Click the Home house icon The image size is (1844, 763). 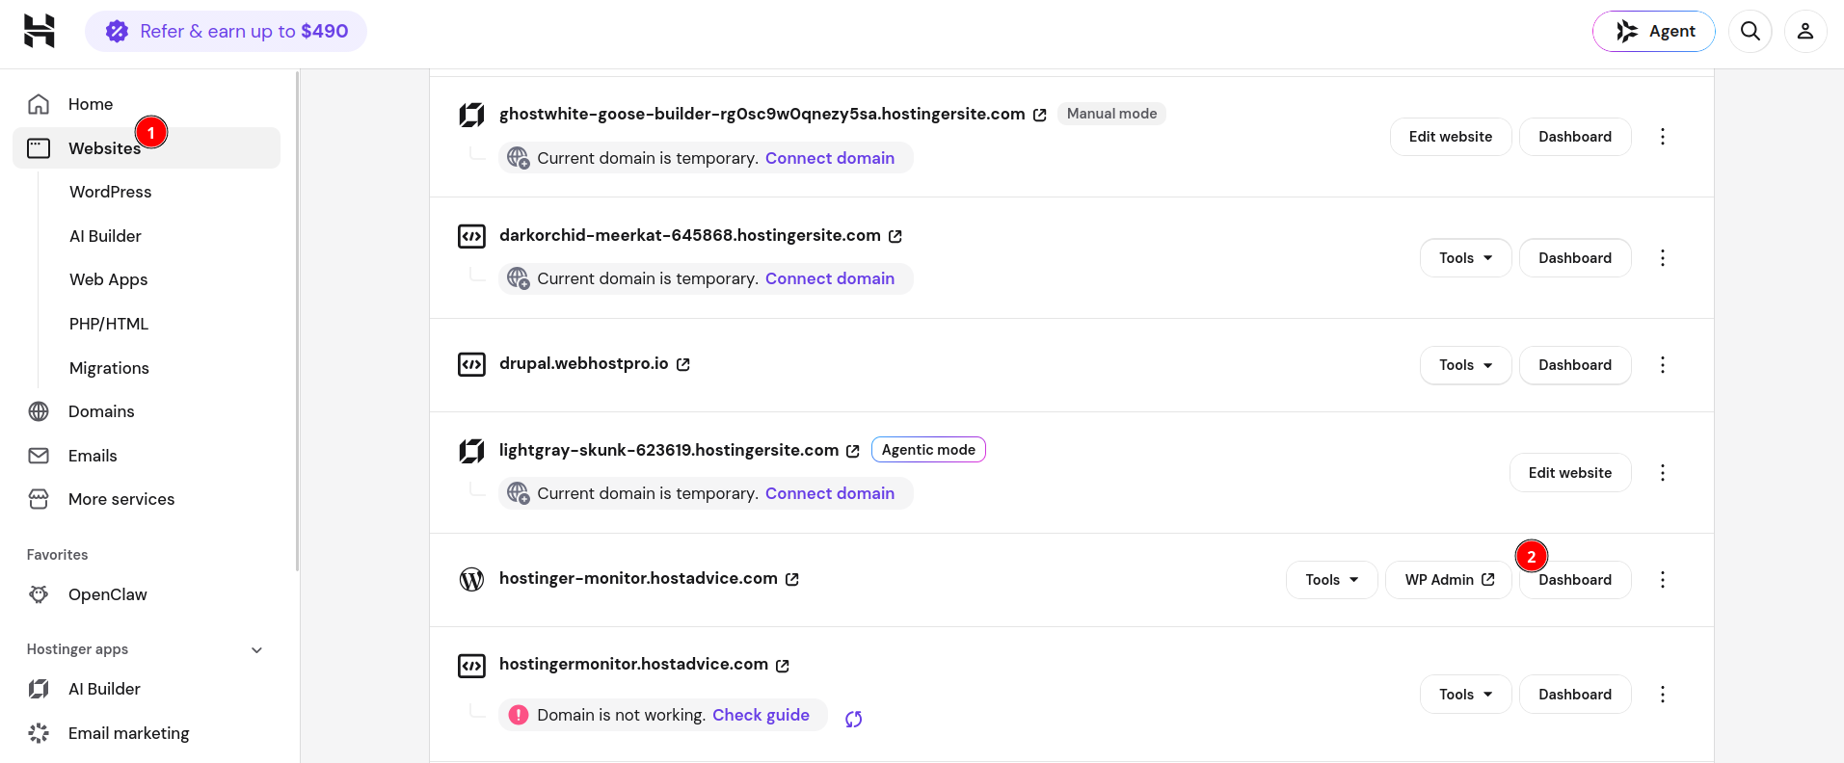39,104
